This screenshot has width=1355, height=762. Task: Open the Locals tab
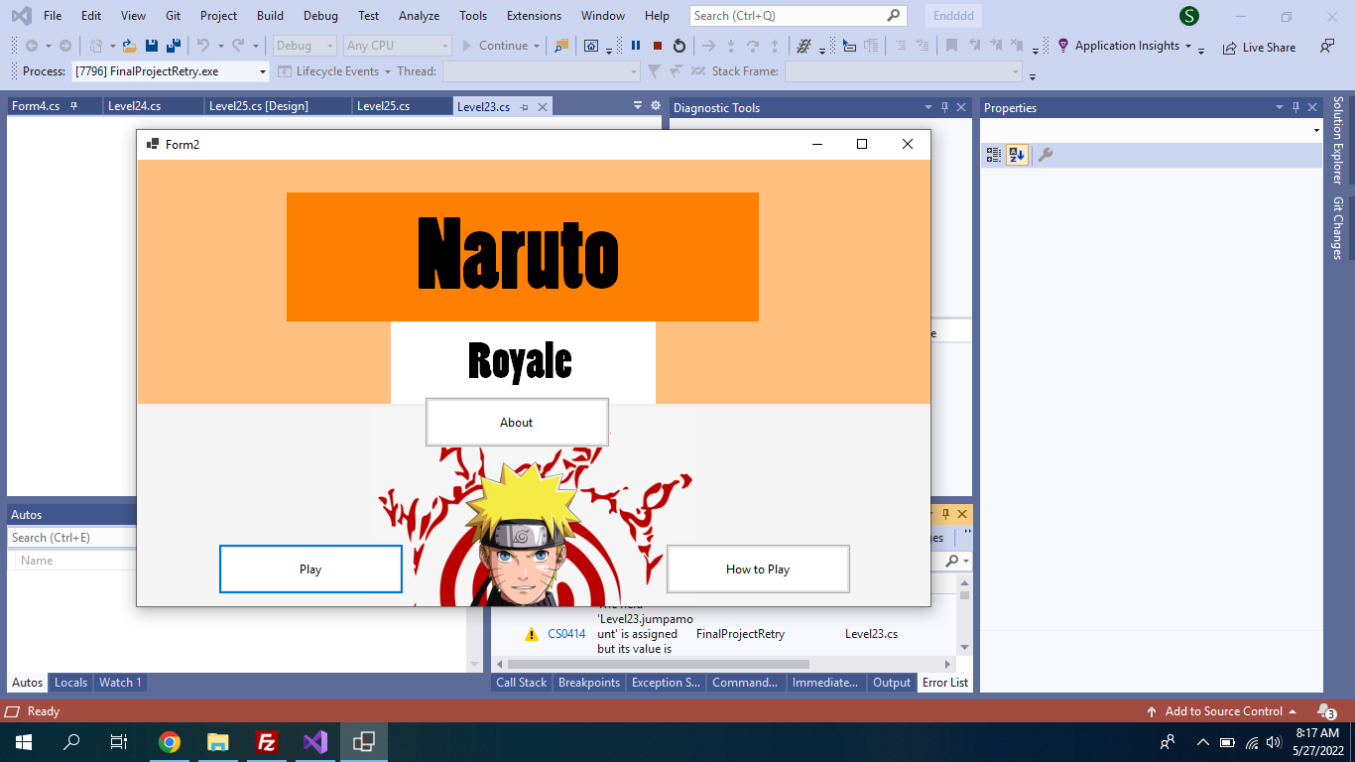70,683
